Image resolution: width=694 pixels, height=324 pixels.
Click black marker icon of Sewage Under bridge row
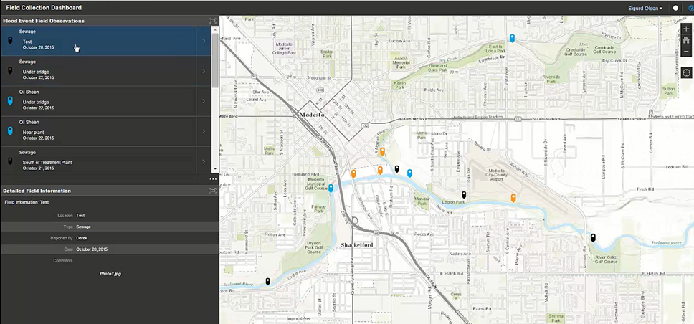(10, 71)
